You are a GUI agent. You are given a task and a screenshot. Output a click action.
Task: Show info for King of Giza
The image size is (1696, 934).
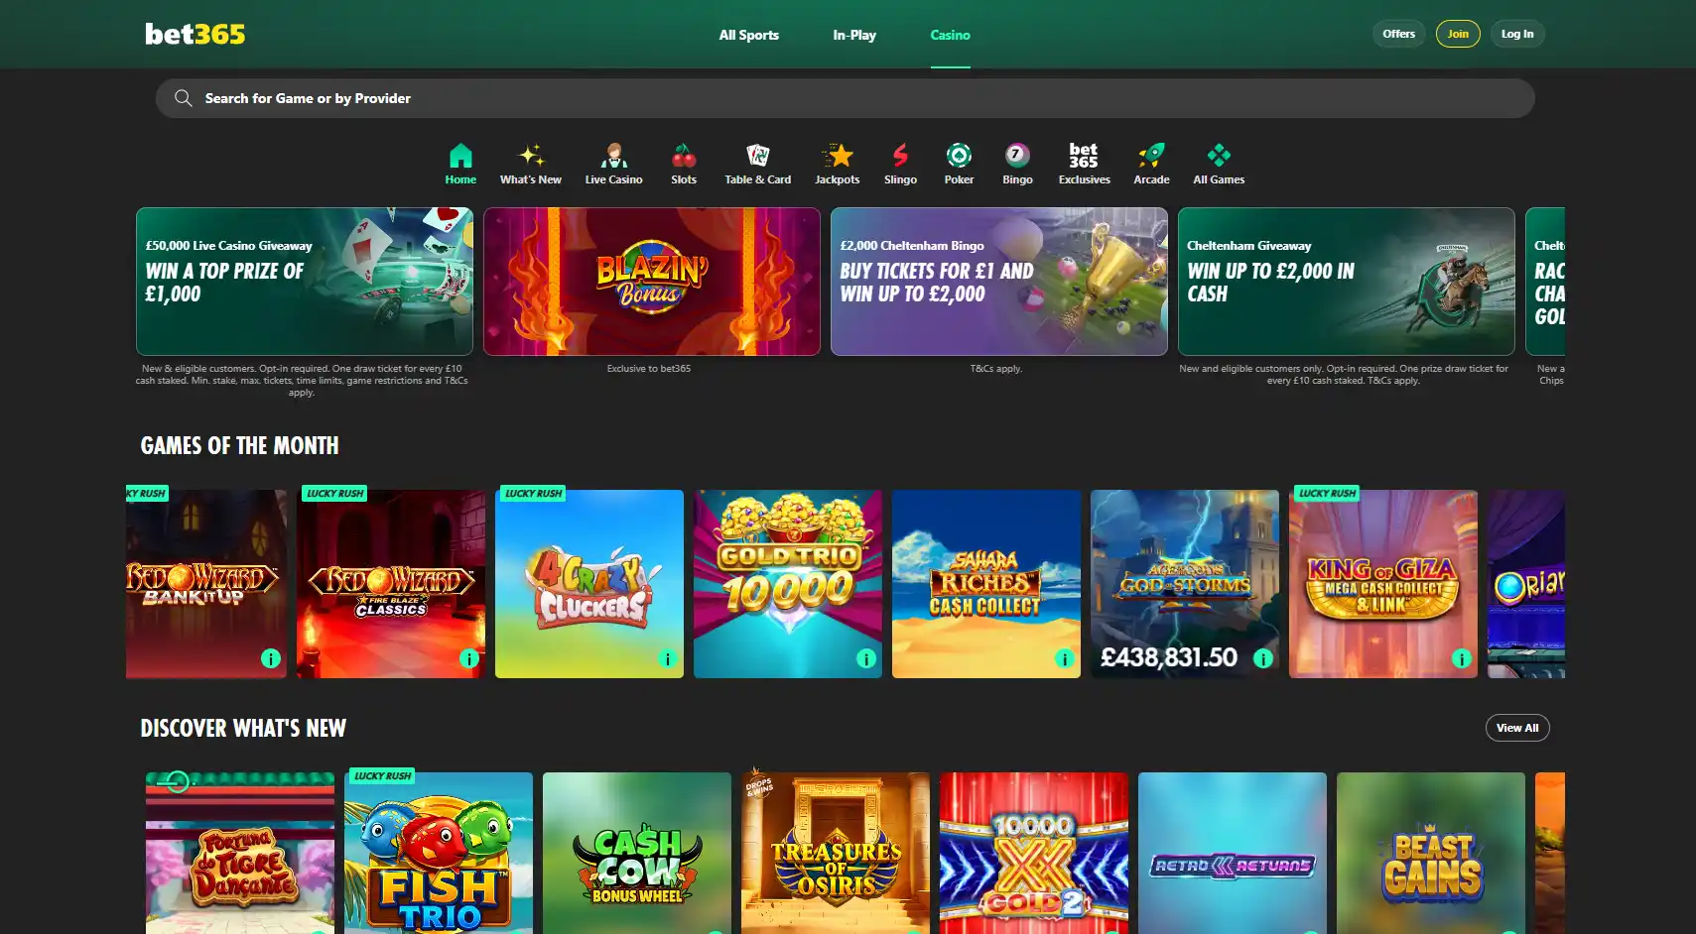coord(1461,658)
